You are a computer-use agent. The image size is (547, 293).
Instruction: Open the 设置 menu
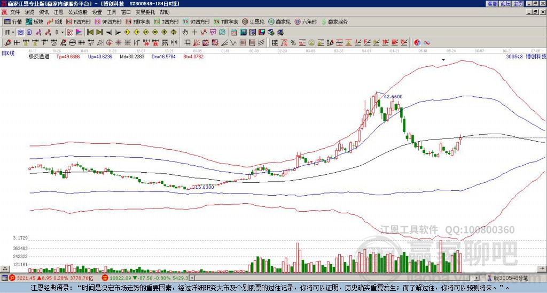click(97, 12)
